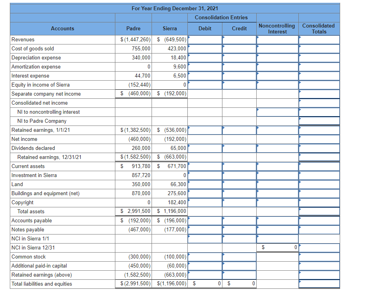Click NCI in Sierra 1/1 Debit cell

tap(205, 239)
